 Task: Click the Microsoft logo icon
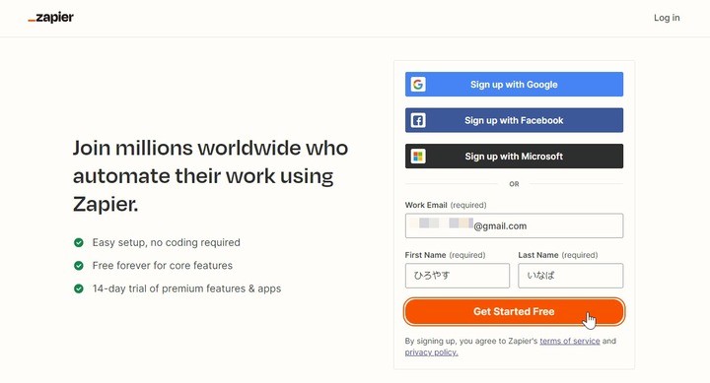(418, 157)
